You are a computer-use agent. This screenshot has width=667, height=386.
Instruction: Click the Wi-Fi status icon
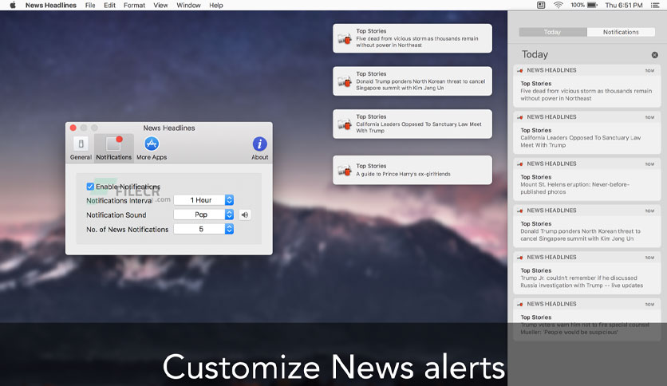click(x=558, y=5)
